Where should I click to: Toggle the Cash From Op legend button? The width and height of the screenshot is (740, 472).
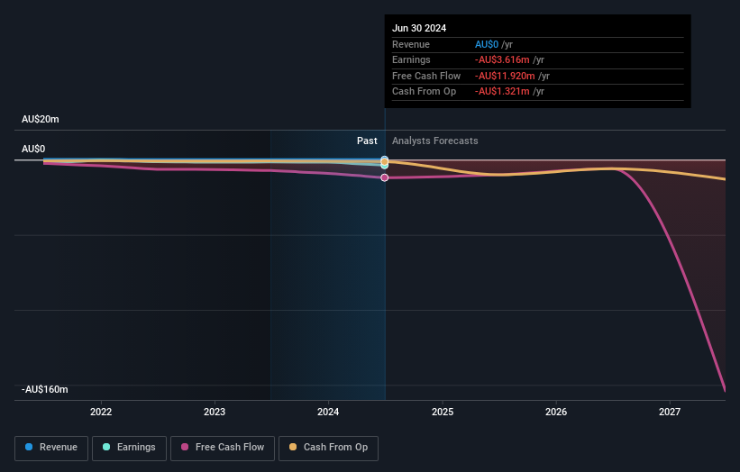[x=328, y=448]
